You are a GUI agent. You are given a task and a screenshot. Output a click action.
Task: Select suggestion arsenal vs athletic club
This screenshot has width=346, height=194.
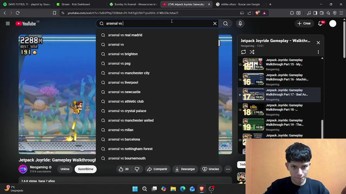point(157,101)
